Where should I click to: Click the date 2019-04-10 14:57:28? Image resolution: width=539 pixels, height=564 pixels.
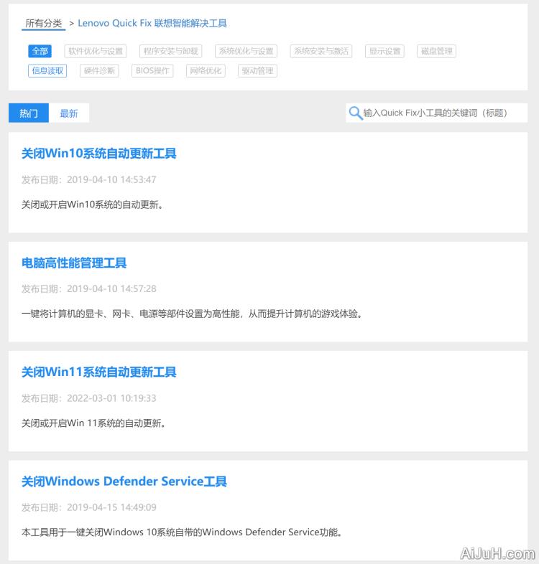tap(111, 288)
